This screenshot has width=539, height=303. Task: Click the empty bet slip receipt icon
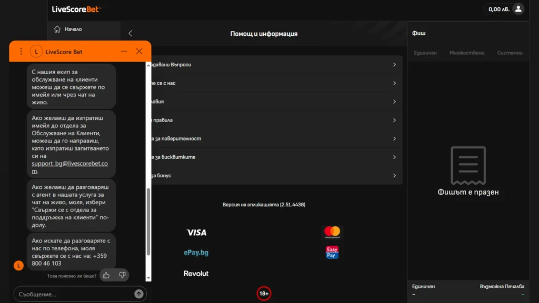(468, 166)
